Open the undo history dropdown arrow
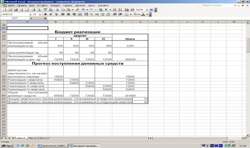This screenshot has width=250, height=148. coord(87,10)
